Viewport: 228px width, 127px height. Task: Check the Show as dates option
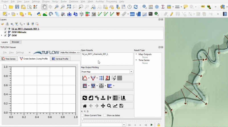(x=105, y=115)
